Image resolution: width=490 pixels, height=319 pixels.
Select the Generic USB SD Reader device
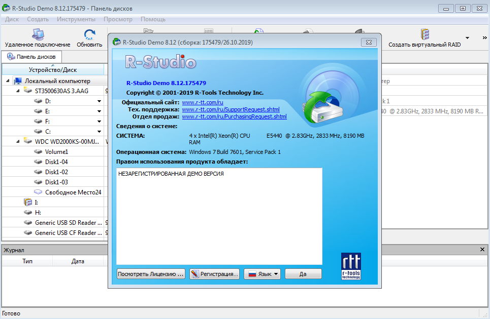tap(65, 223)
